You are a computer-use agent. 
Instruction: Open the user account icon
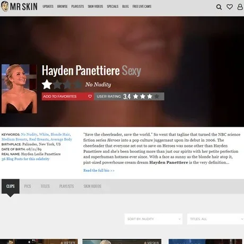coord(240,7)
